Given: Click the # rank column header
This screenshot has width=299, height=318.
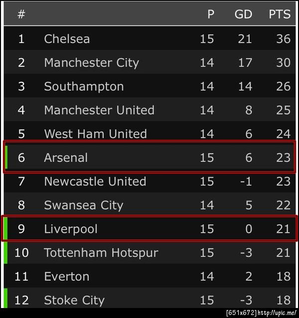Looking at the screenshot, I should point(21,14).
